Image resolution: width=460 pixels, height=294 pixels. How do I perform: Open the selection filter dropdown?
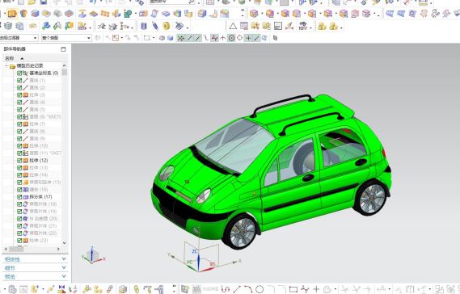coord(36,38)
